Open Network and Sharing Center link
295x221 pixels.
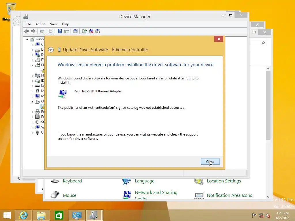[156, 195]
